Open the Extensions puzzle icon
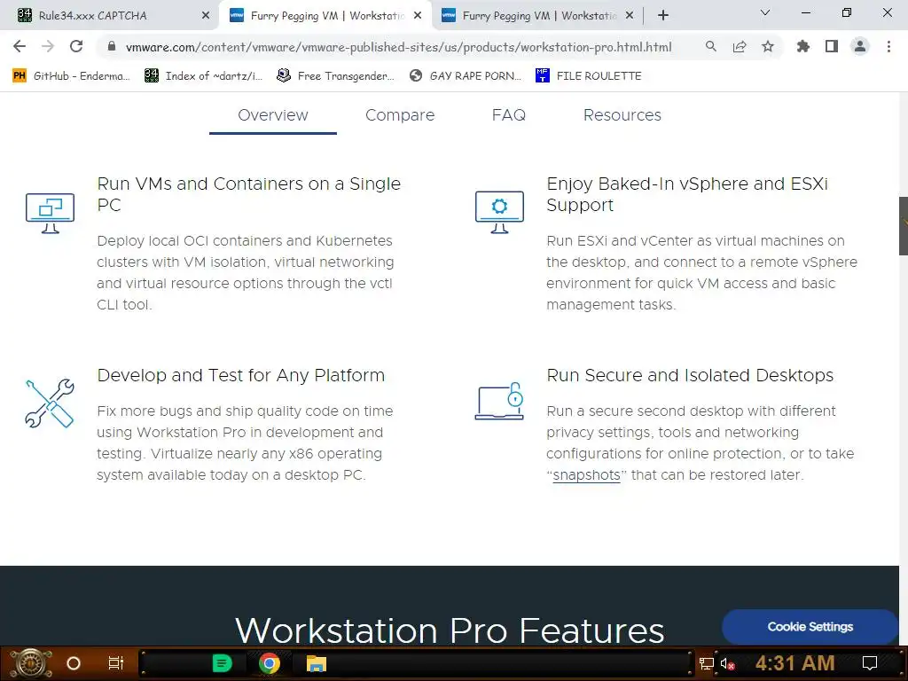 click(x=803, y=46)
